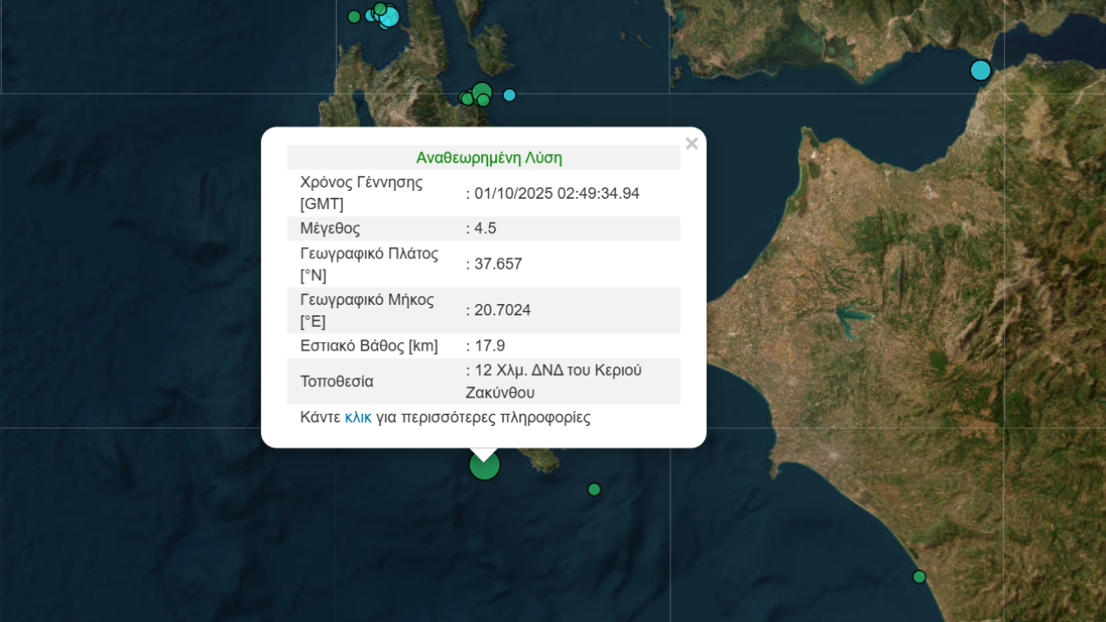Close the earthquake details popup
1106x622 pixels.
pyautogui.click(x=691, y=144)
